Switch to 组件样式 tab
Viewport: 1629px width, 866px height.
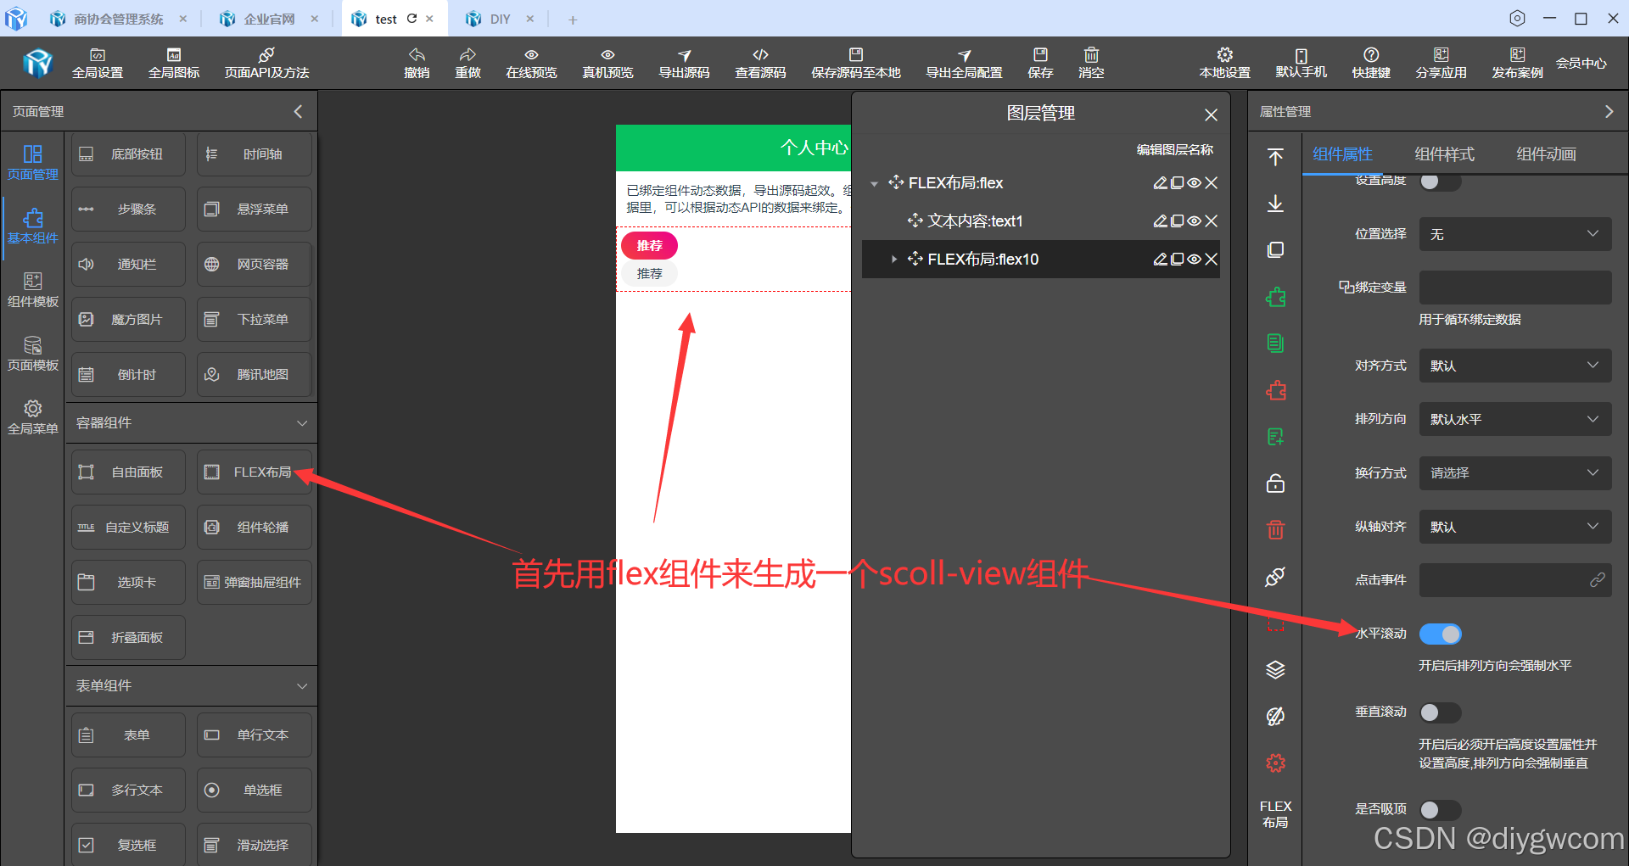click(x=1444, y=154)
